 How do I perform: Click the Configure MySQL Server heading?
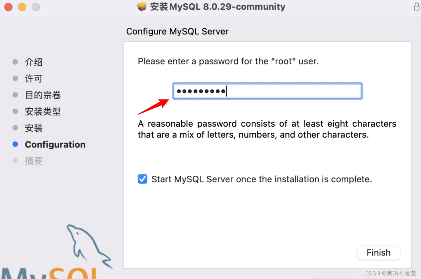(177, 32)
